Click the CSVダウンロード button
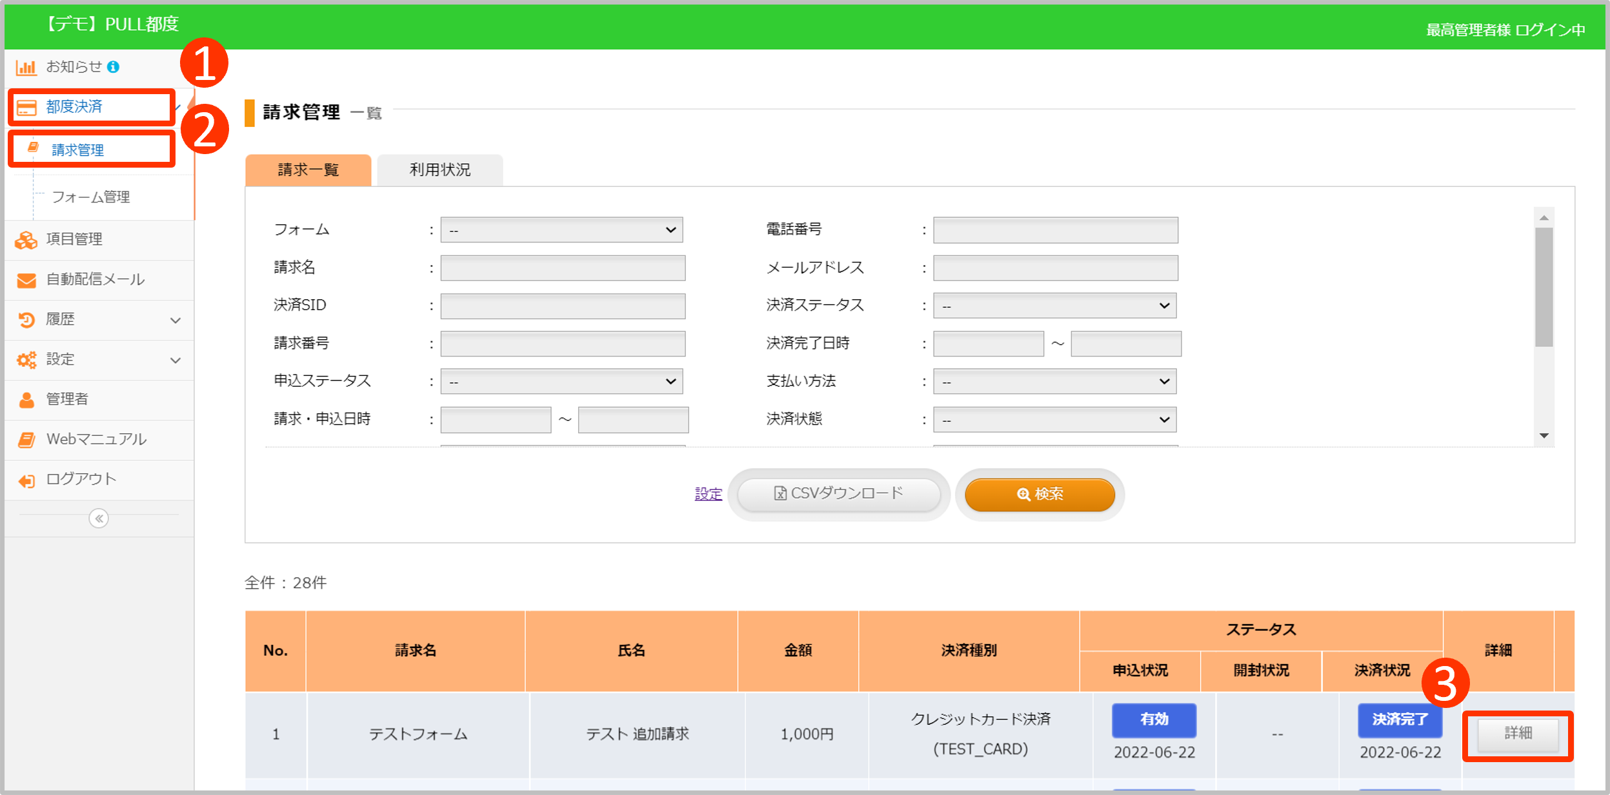This screenshot has height=795, width=1610. [838, 494]
